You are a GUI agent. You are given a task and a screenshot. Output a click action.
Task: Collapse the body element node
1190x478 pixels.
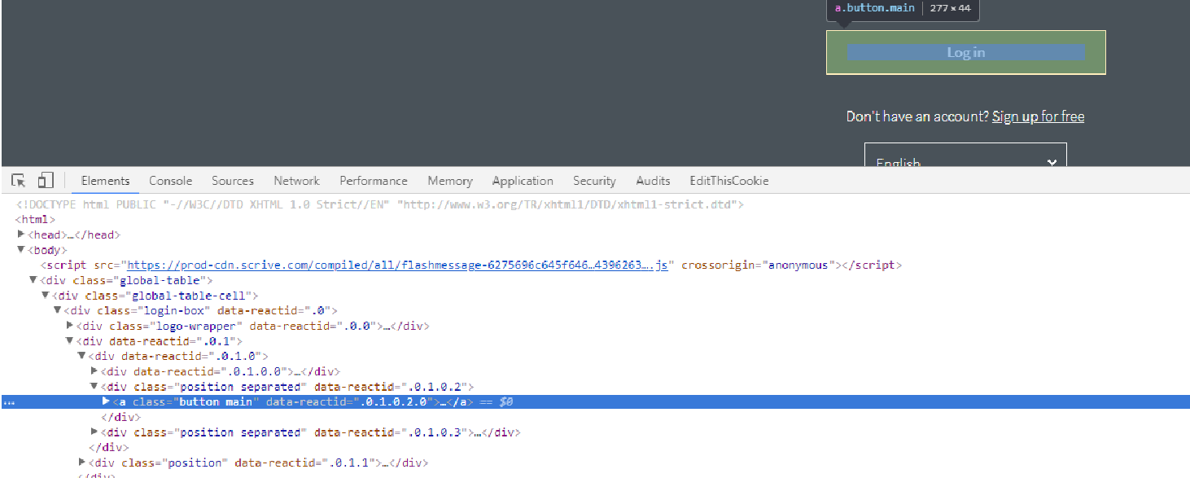click(21, 250)
